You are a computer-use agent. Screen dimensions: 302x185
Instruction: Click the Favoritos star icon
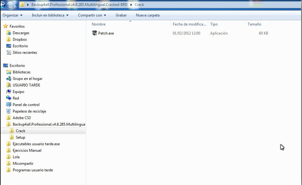(6, 26)
